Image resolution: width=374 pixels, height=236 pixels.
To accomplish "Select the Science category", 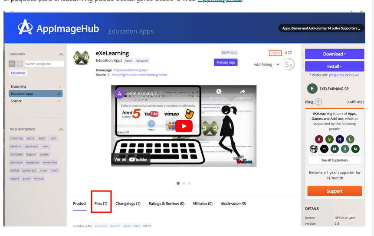I will pos(36,101).
